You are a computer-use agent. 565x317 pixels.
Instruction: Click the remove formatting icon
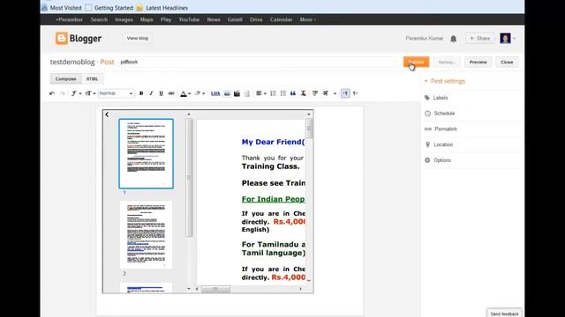coord(304,93)
